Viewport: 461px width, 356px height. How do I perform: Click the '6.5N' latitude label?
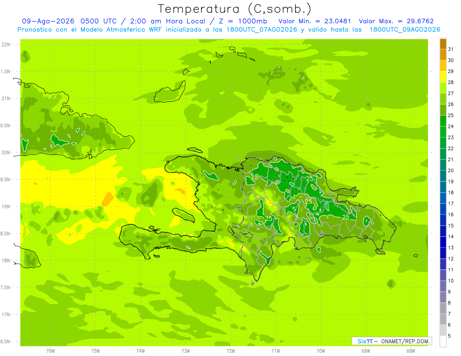pos(5,342)
